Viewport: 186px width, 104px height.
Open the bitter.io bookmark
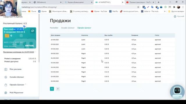coord(150,11)
